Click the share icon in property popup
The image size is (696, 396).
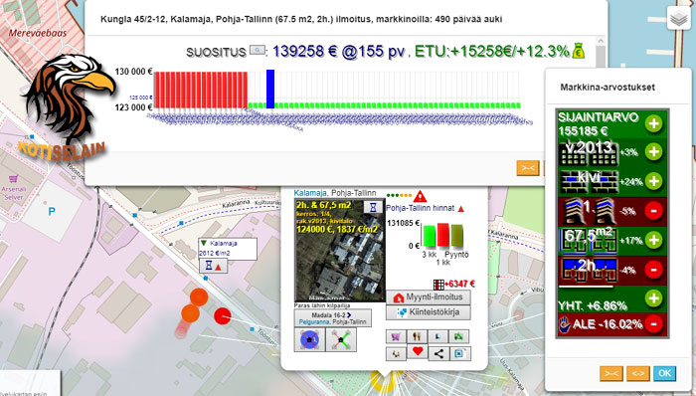click(438, 353)
